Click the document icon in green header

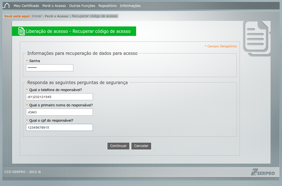click(21, 31)
